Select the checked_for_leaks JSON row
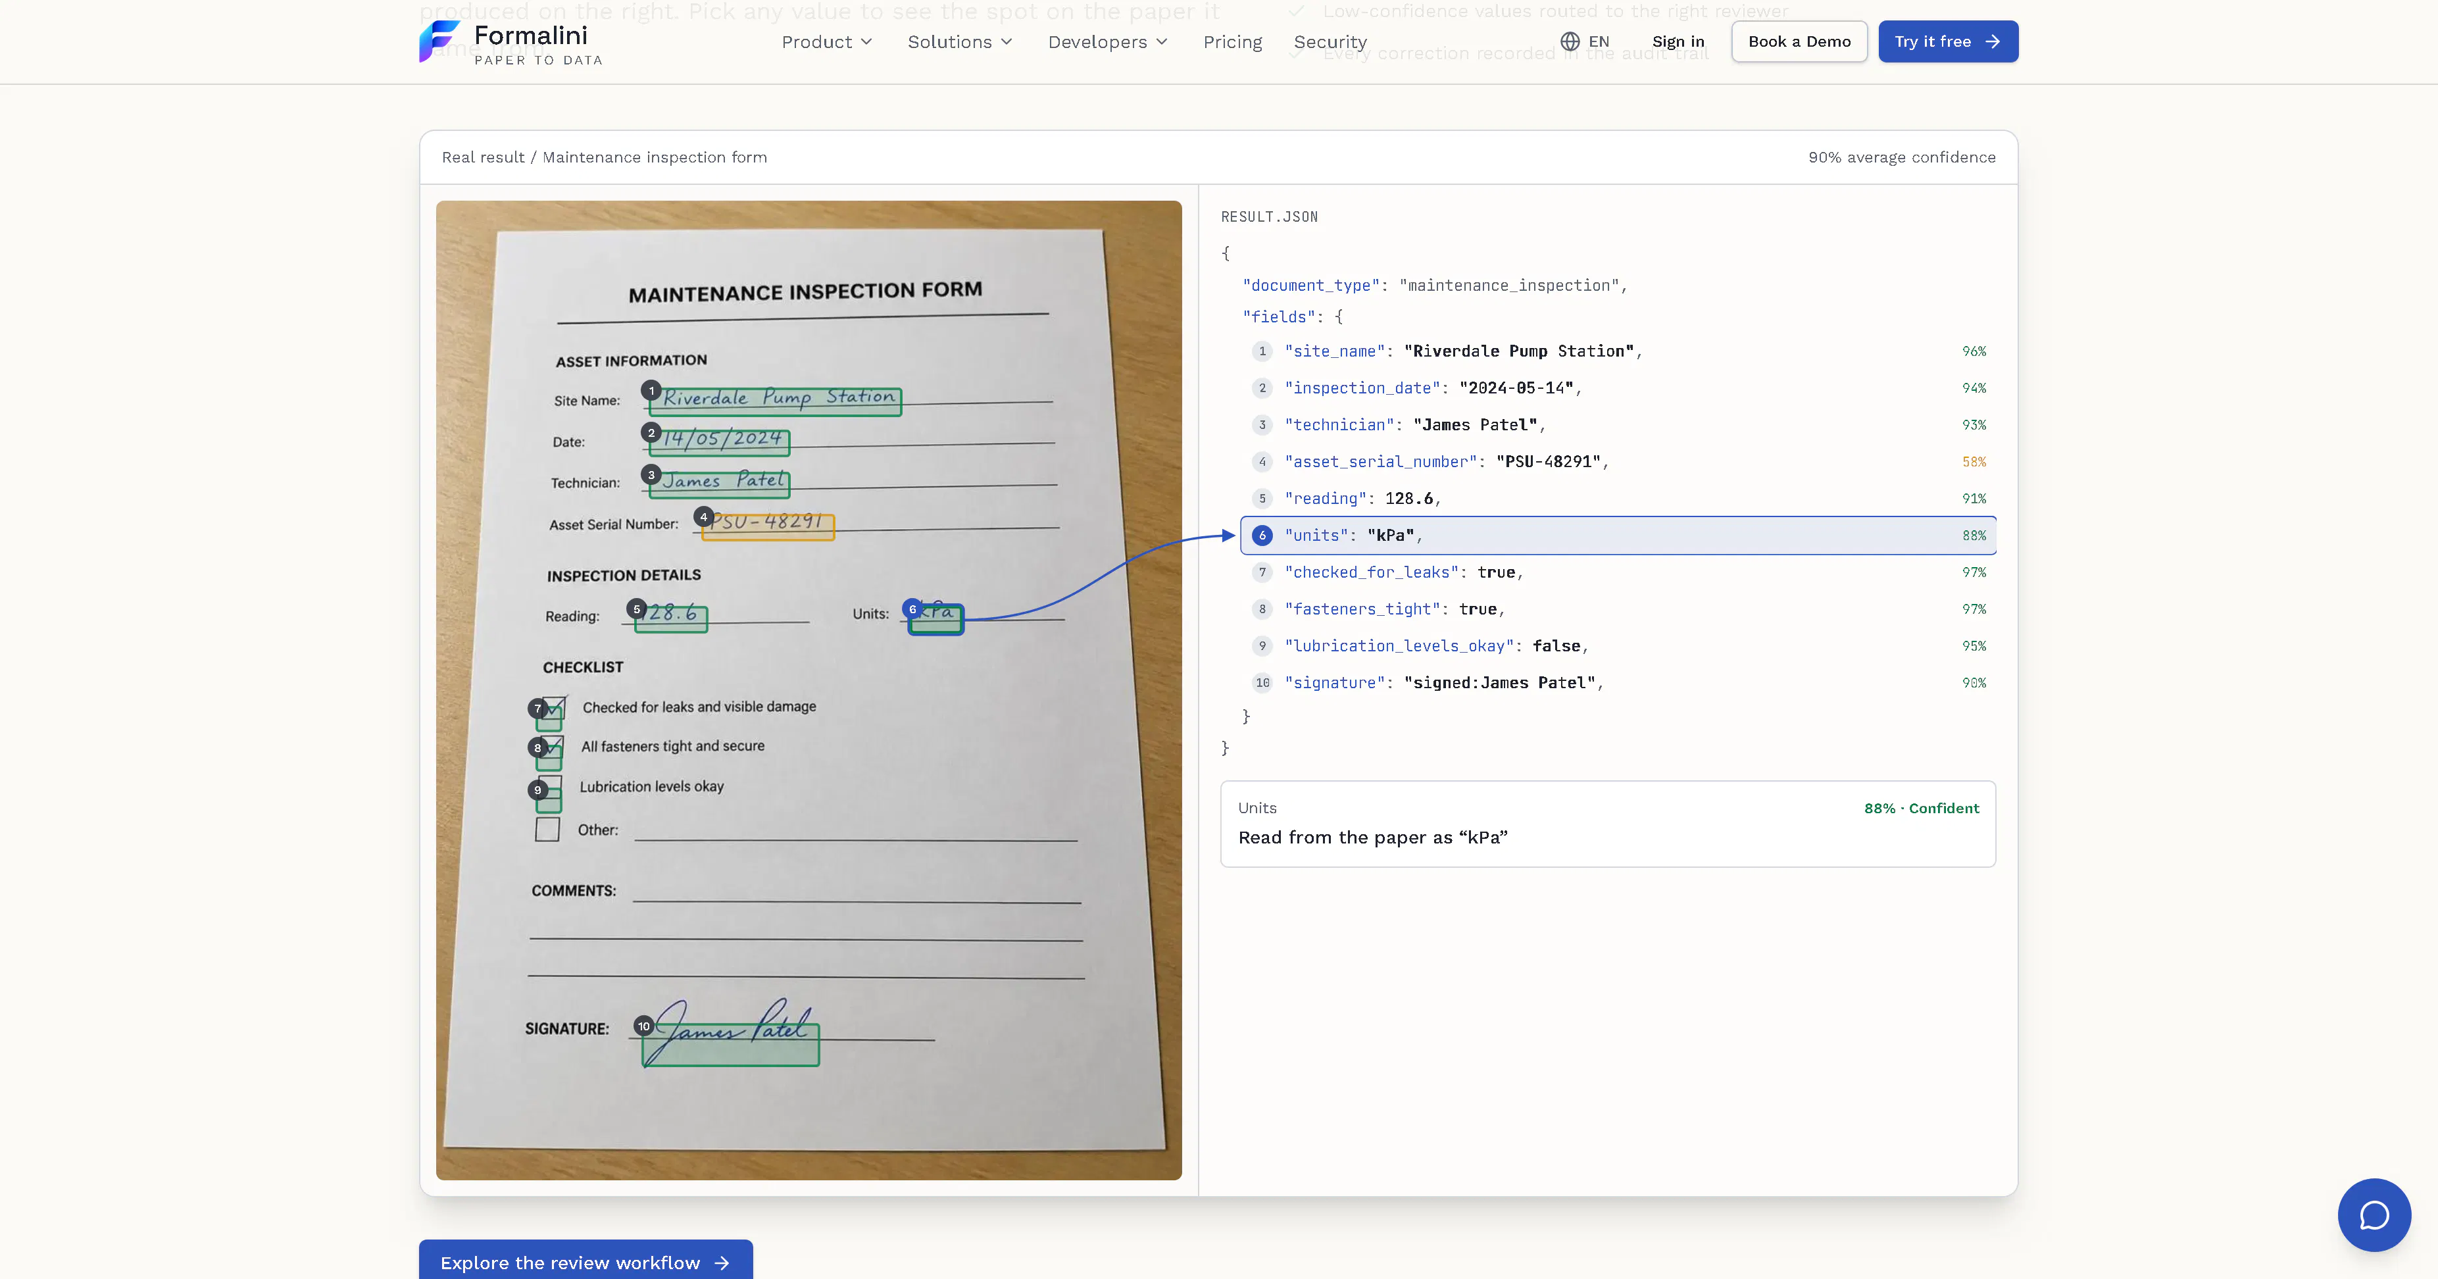The image size is (2438, 1279). [1618, 573]
